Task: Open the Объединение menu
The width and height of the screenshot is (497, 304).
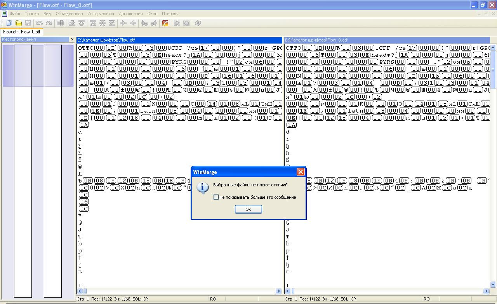Action: pyautogui.click(x=69, y=14)
